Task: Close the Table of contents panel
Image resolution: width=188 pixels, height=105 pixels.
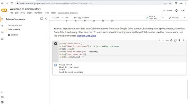Action: pos(46,19)
